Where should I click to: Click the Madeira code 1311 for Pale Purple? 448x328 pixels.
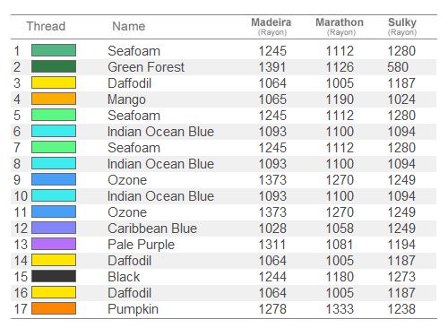[272, 245]
